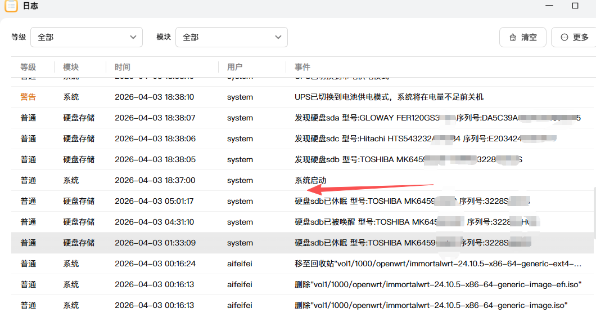596x317 pixels.
Task: Select the 删除 generic-image-efi.iso event
Action: coord(438,284)
